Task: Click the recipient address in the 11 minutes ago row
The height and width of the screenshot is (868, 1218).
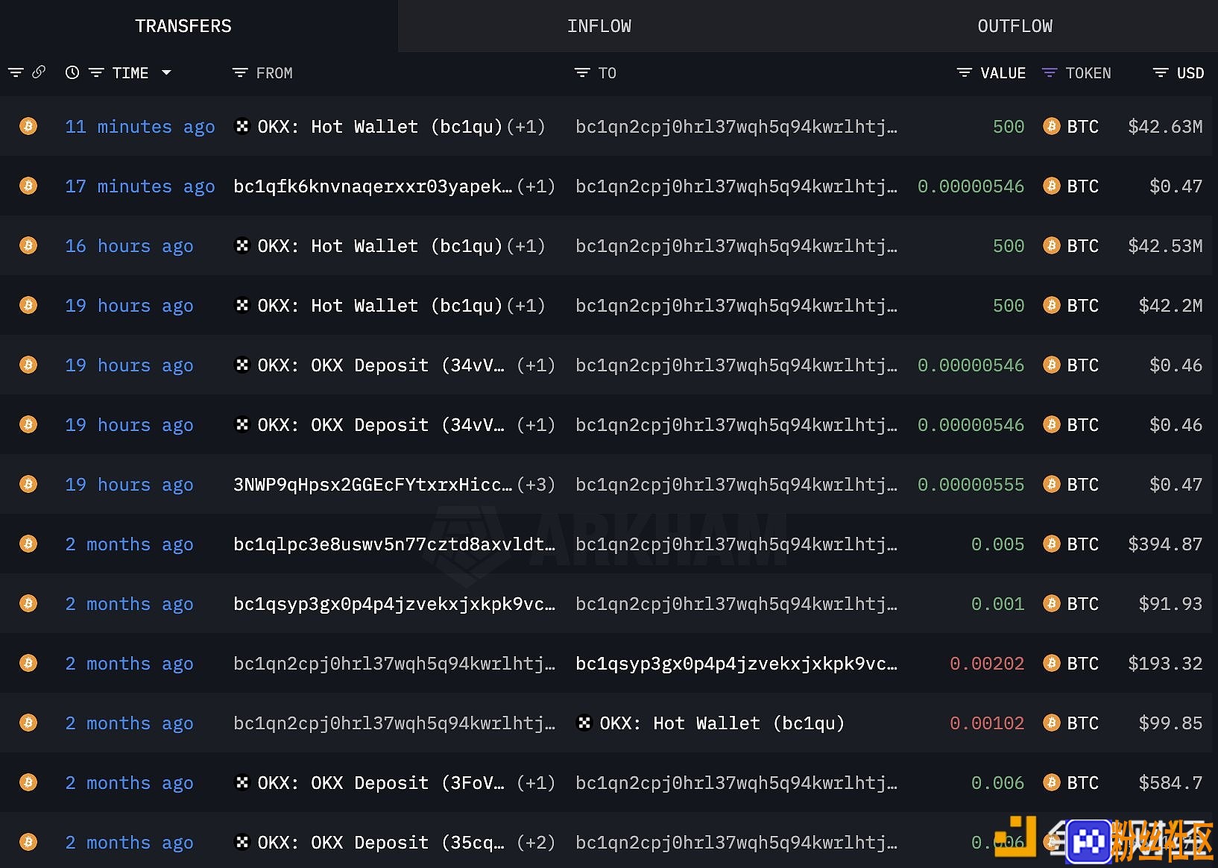Action: click(736, 127)
